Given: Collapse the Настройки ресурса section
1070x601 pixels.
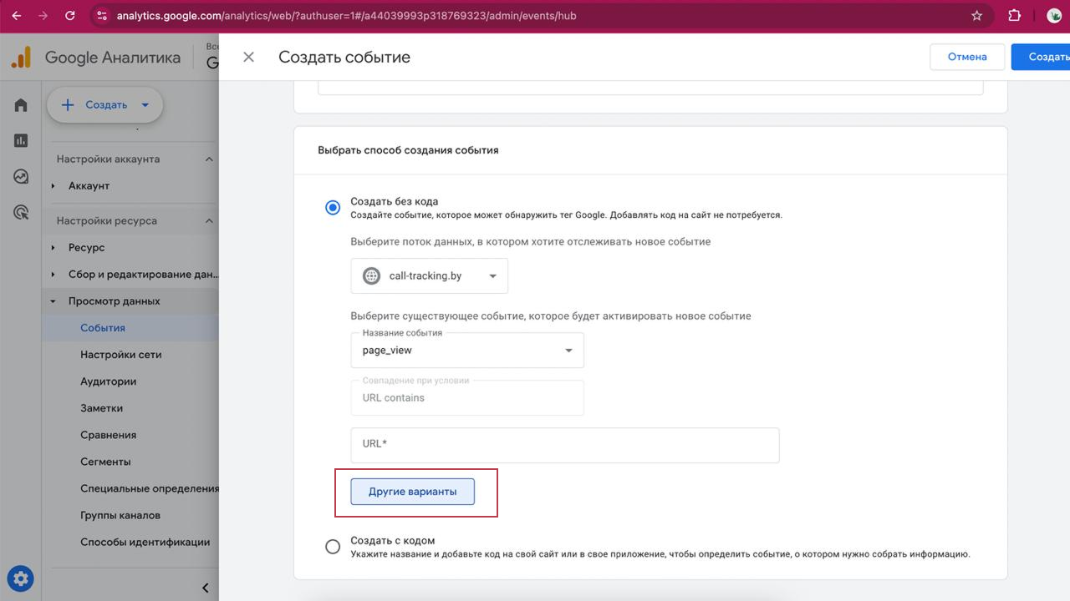Looking at the screenshot, I should click(x=210, y=221).
